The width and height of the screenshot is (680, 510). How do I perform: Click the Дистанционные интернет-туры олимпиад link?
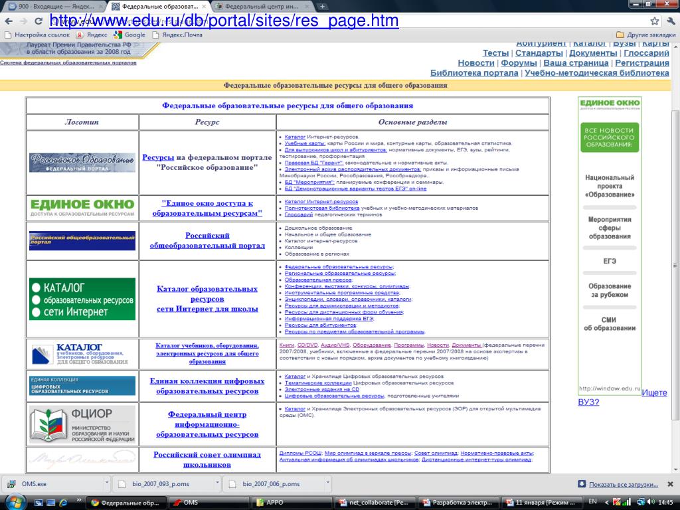point(477,460)
